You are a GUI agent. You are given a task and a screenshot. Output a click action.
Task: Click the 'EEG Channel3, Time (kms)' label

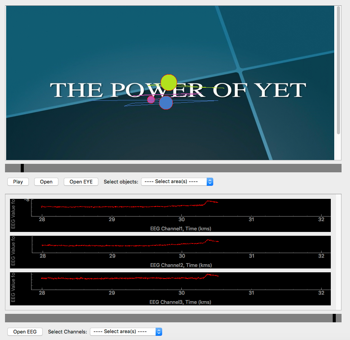click(180, 302)
